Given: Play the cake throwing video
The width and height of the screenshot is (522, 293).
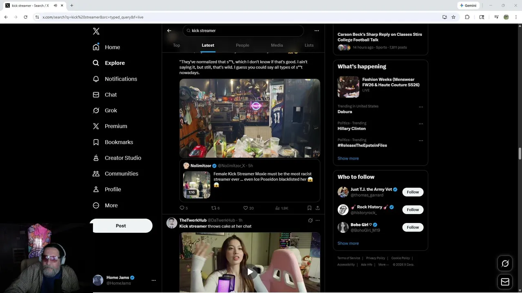Looking at the screenshot, I should [x=250, y=272].
